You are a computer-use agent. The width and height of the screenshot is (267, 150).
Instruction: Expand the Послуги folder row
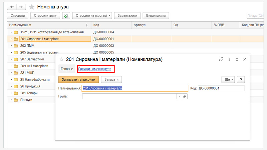click(x=11, y=100)
